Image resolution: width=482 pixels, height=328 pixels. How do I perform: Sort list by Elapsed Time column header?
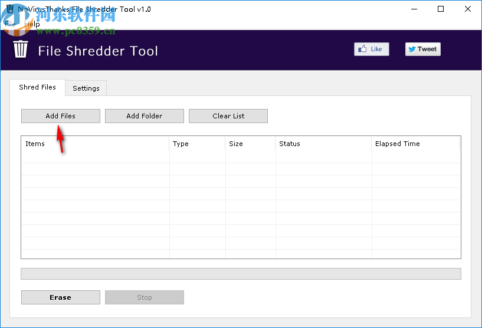pos(416,144)
